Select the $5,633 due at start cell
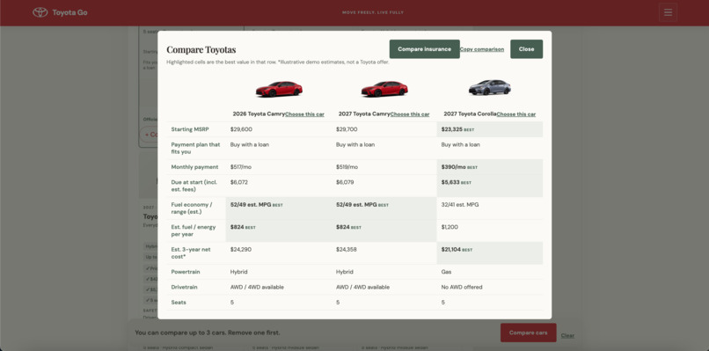The height and width of the screenshot is (351, 709). [490, 186]
